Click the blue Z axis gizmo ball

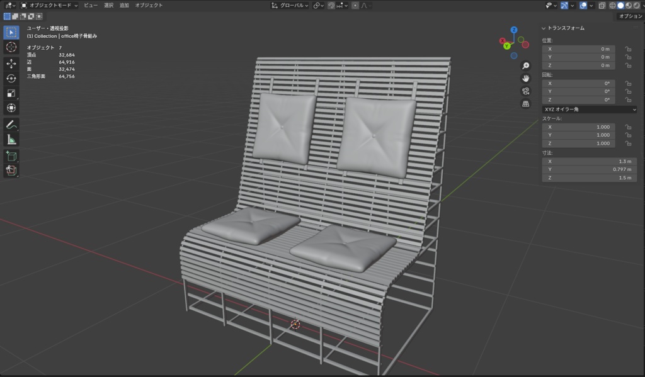point(514,30)
